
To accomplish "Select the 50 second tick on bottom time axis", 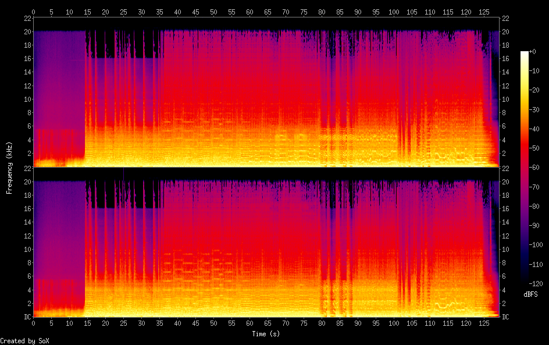I will 213,323.
